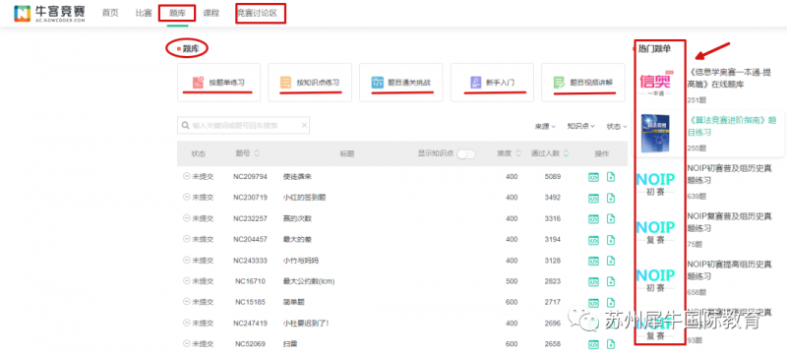Image resolution: width=787 pixels, height=355 pixels.
Task: Click the search magnifier icon in search box
Action: 186,125
